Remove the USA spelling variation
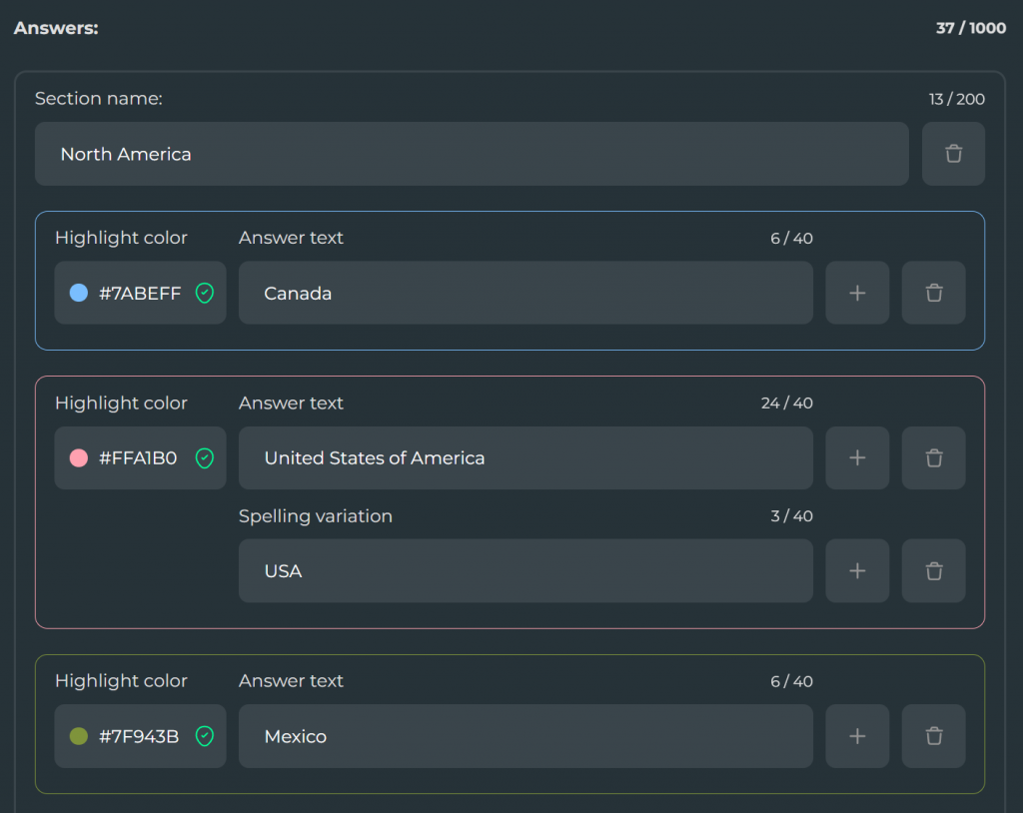The image size is (1023, 813). tap(933, 570)
